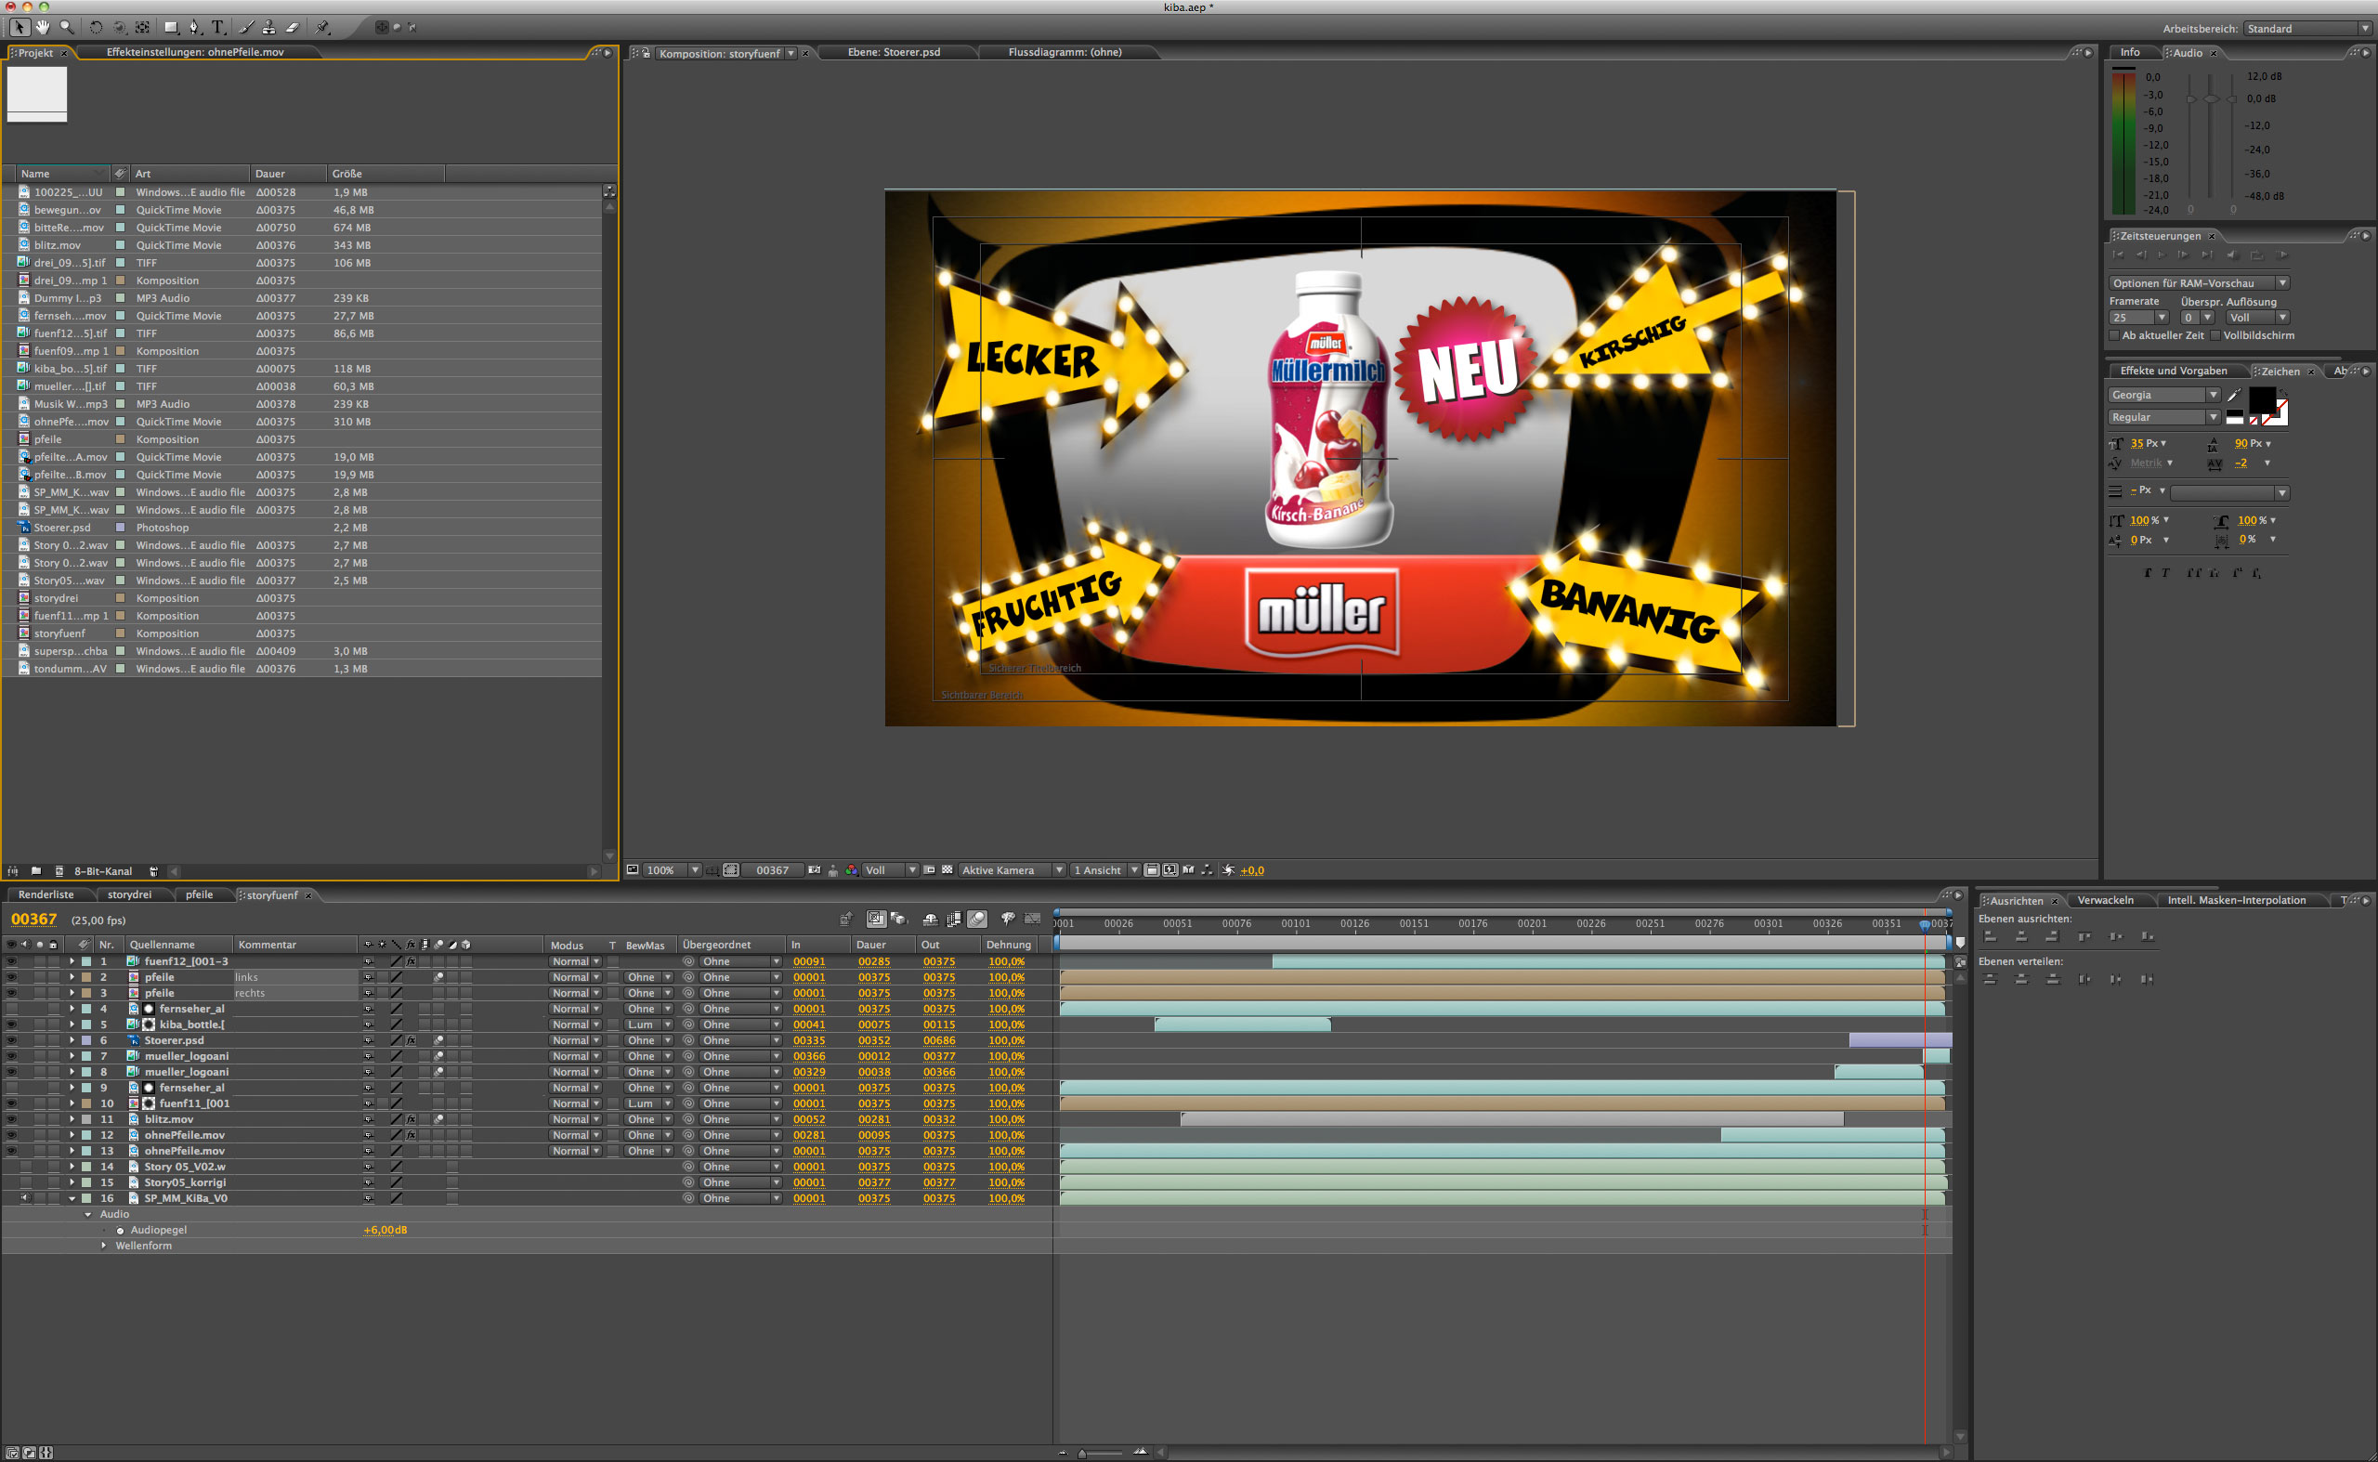2378x1462 pixels.
Task: Pick the Pan Behind anchor tool
Action: pos(142,27)
